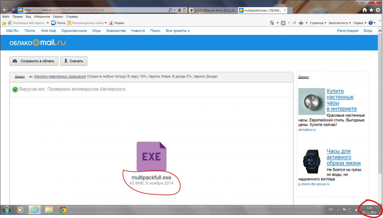The image size is (383, 218).
Task: Expand Коллекция веб-фрагментов dropdown
Action: pos(48,23)
